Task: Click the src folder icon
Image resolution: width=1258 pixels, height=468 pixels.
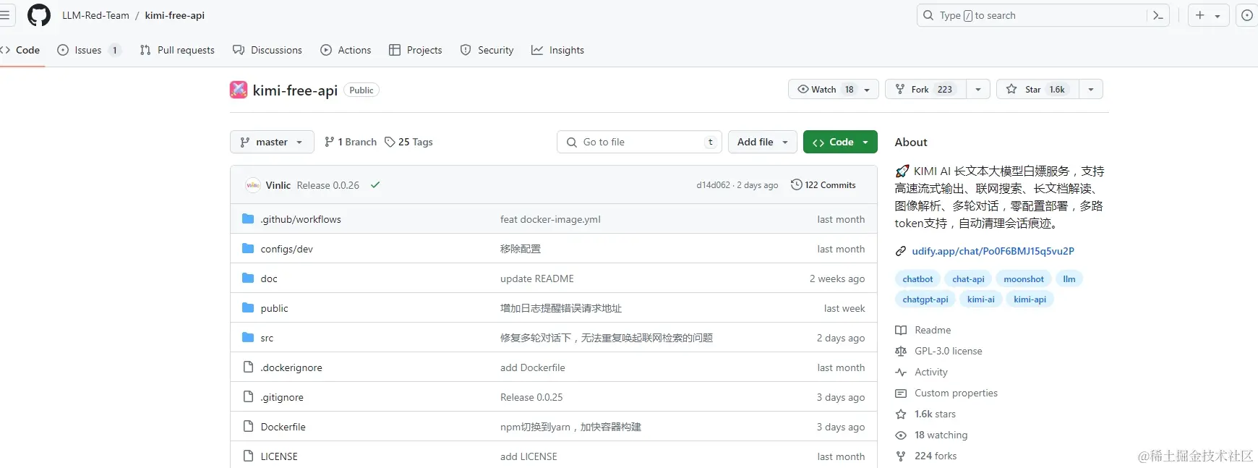Action: coord(248,337)
